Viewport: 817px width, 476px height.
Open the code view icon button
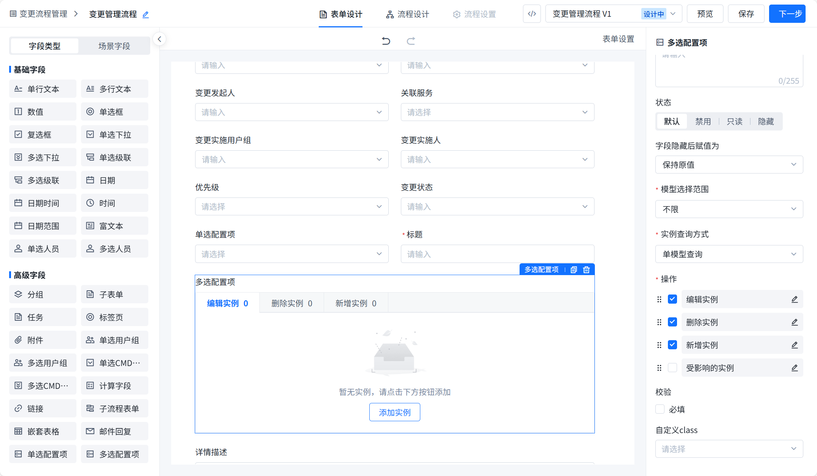pos(532,14)
